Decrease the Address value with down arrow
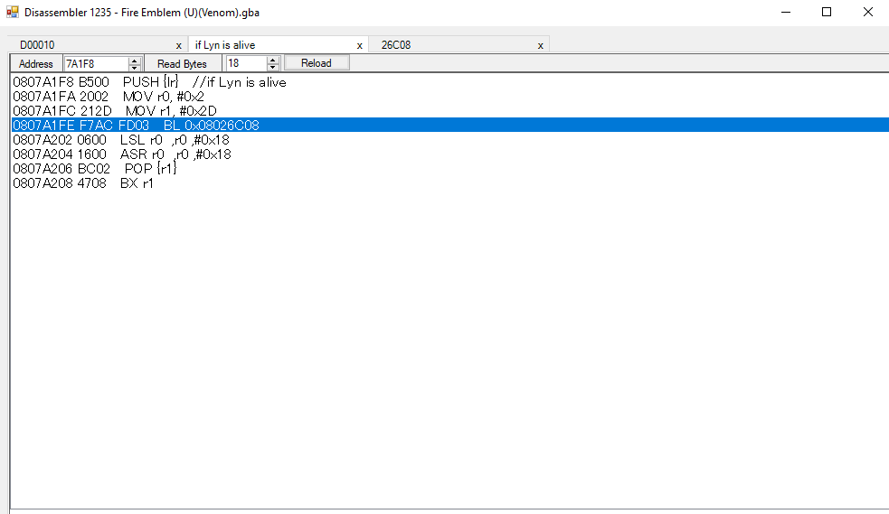Image resolution: width=889 pixels, height=514 pixels. coord(135,68)
